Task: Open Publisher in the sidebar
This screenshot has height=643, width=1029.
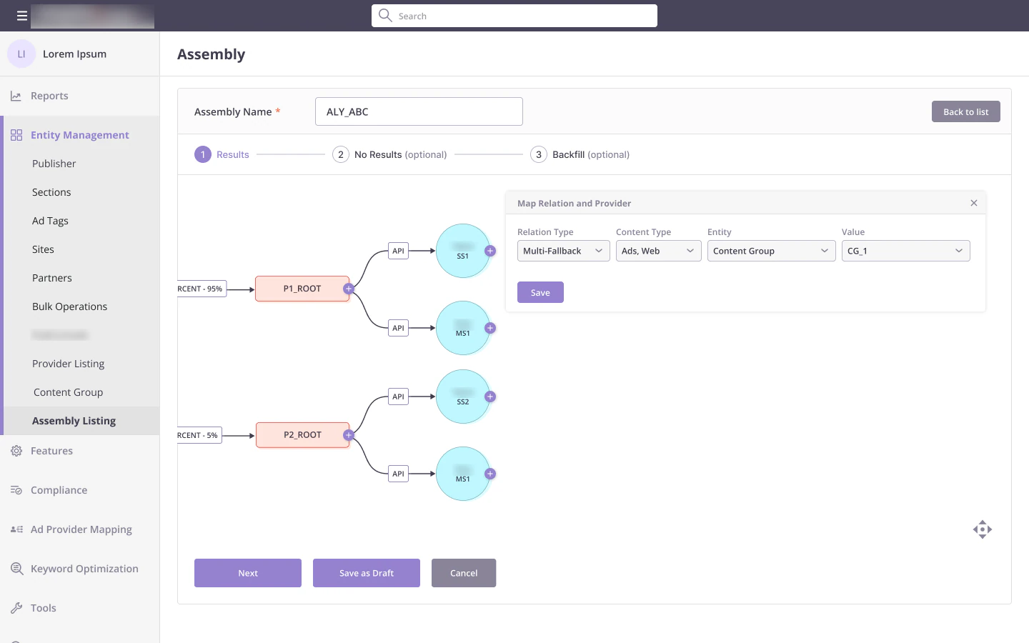Action: click(54, 164)
